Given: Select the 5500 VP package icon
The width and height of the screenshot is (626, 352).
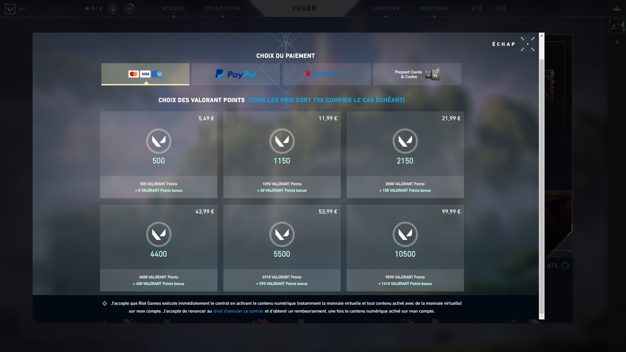Looking at the screenshot, I should pyautogui.click(x=282, y=234).
